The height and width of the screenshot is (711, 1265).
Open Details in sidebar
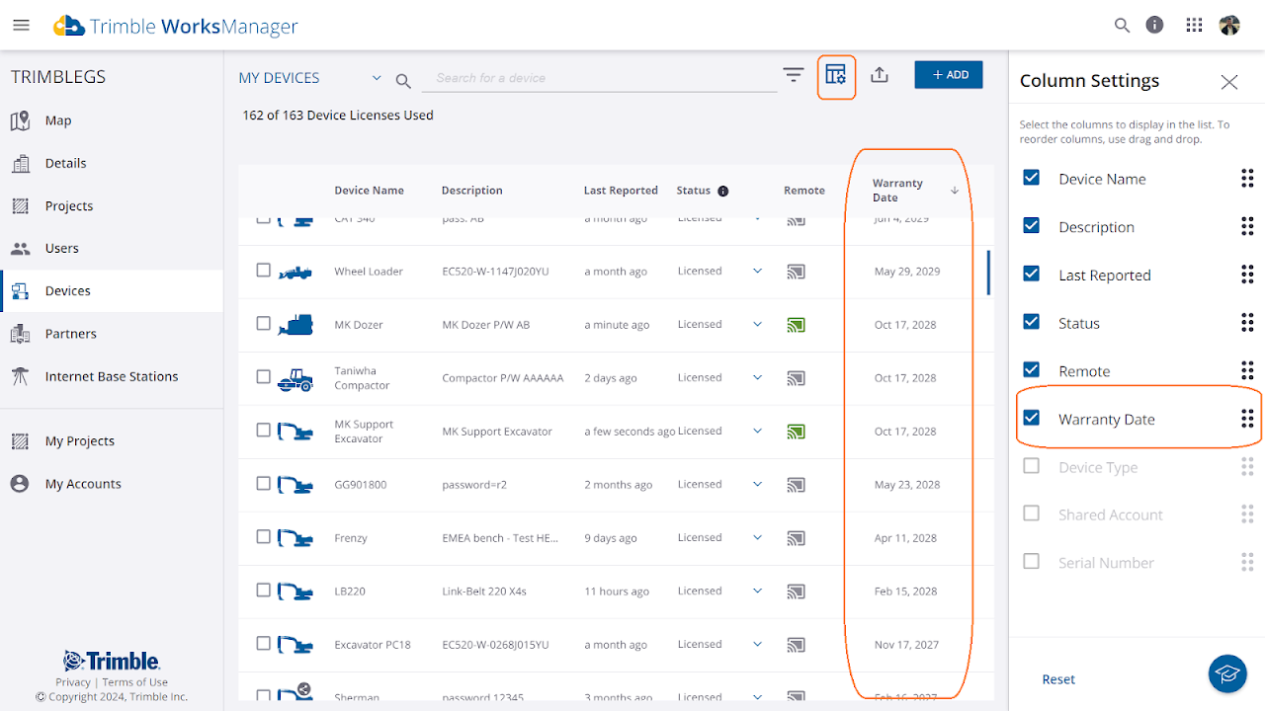[112, 163]
